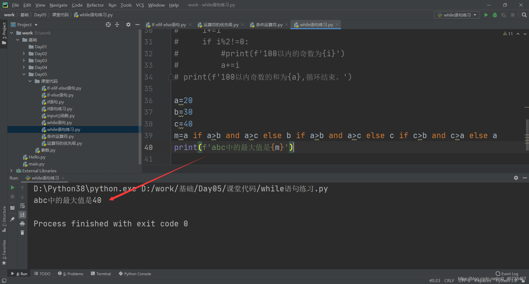529x284 pixels.
Task: Open the Favorites tool window sidebar button
Action: (x=4, y=252)
